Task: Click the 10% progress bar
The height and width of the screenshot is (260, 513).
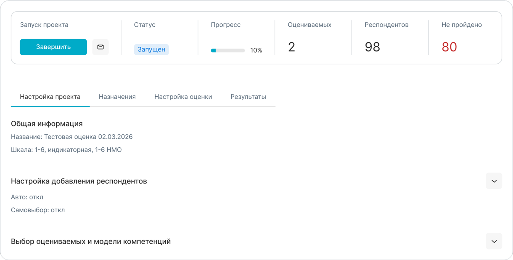Action: pos(228,50)
